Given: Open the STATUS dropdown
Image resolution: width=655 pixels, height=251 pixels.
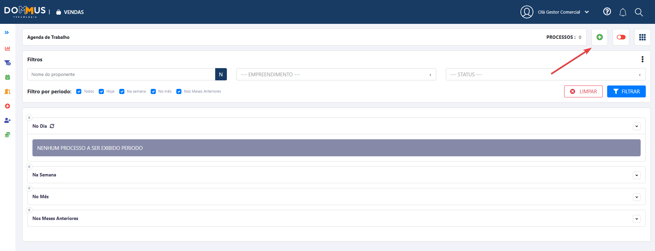Looking at the screenshot, I should [x=545, y=75].
